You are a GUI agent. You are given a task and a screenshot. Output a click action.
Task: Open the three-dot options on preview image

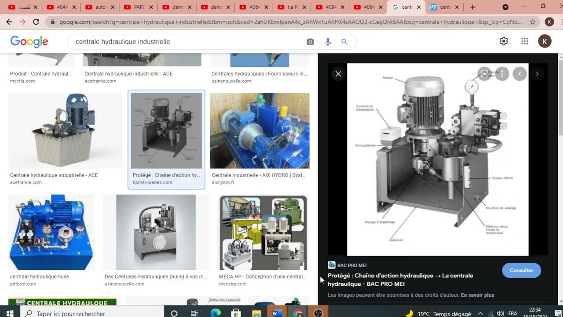[502, 74]
